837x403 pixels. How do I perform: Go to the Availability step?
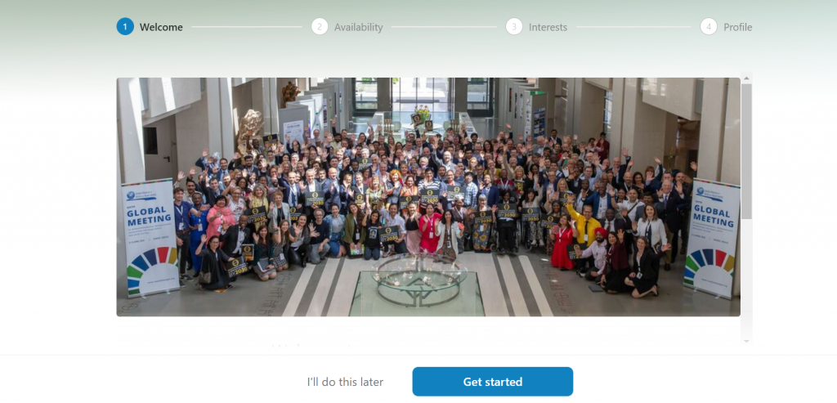(359, 27)
